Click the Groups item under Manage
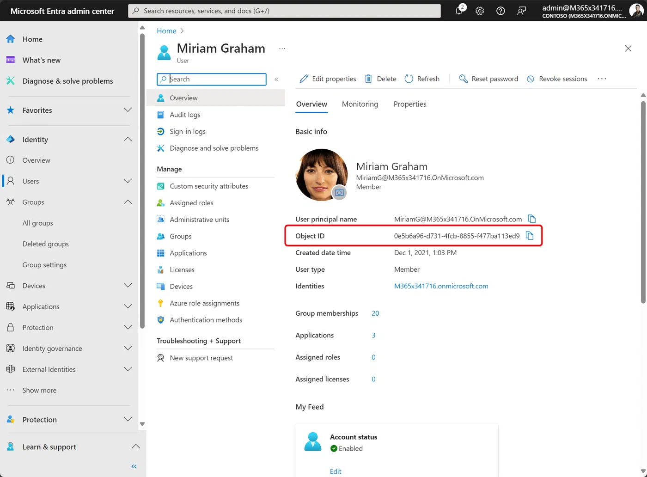This screenshot has width=647, height=477. tap(180, 236)
